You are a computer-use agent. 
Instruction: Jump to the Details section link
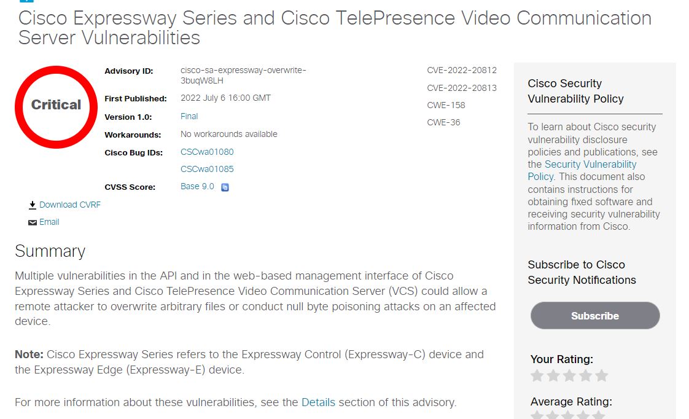click(318, 402)
